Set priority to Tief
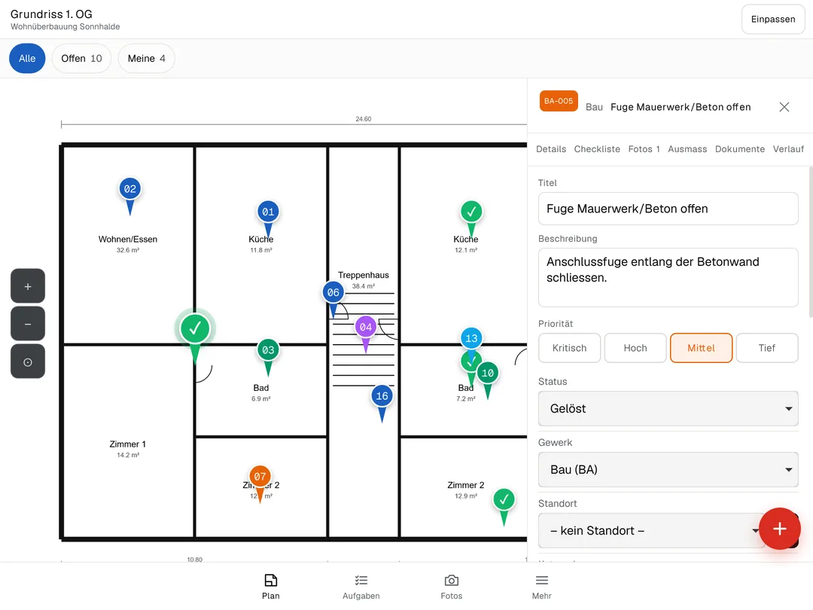Viewport: 813px width, 610px height. click(767, 348)
